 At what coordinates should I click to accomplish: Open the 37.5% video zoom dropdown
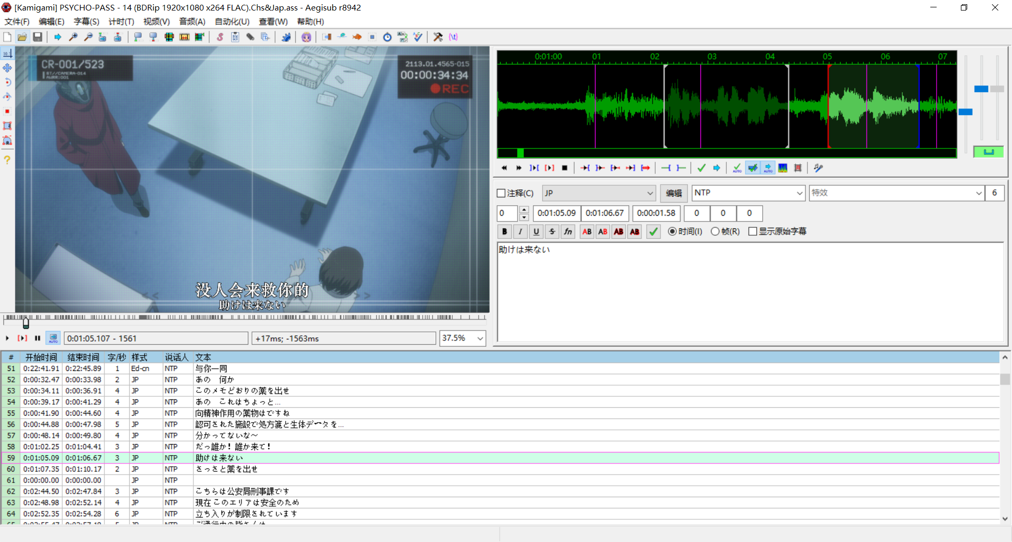coord(462,338)
